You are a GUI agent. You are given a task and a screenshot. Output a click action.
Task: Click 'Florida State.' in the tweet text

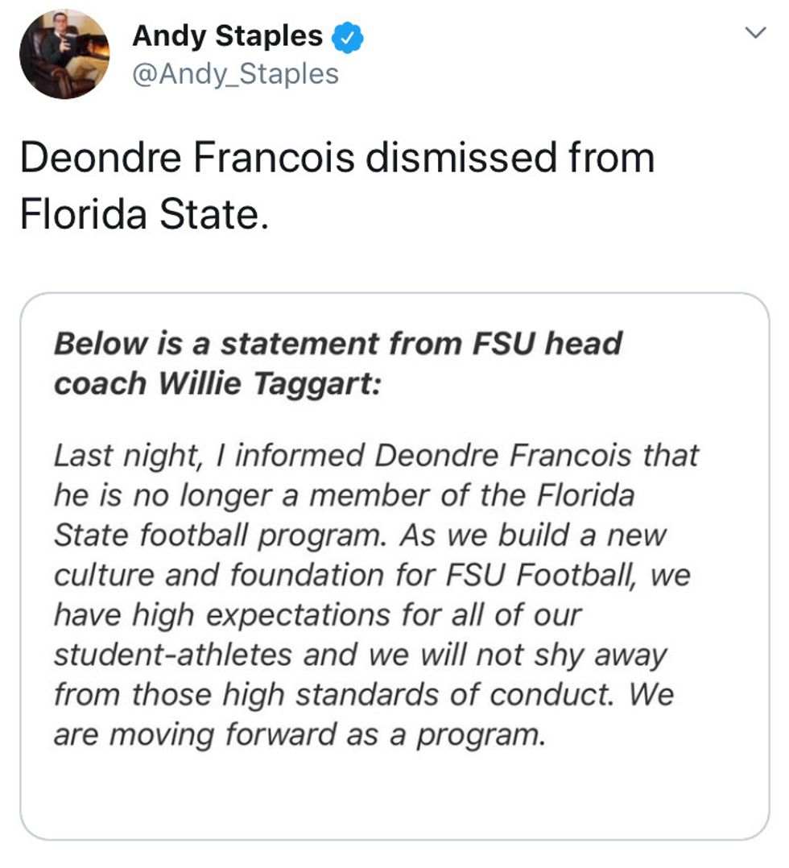tap(143, 215)
